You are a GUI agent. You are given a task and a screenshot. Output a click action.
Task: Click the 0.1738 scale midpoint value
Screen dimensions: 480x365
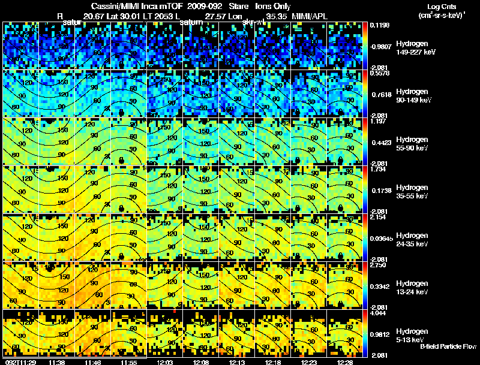pyautogui.click(x=382, y=191)
